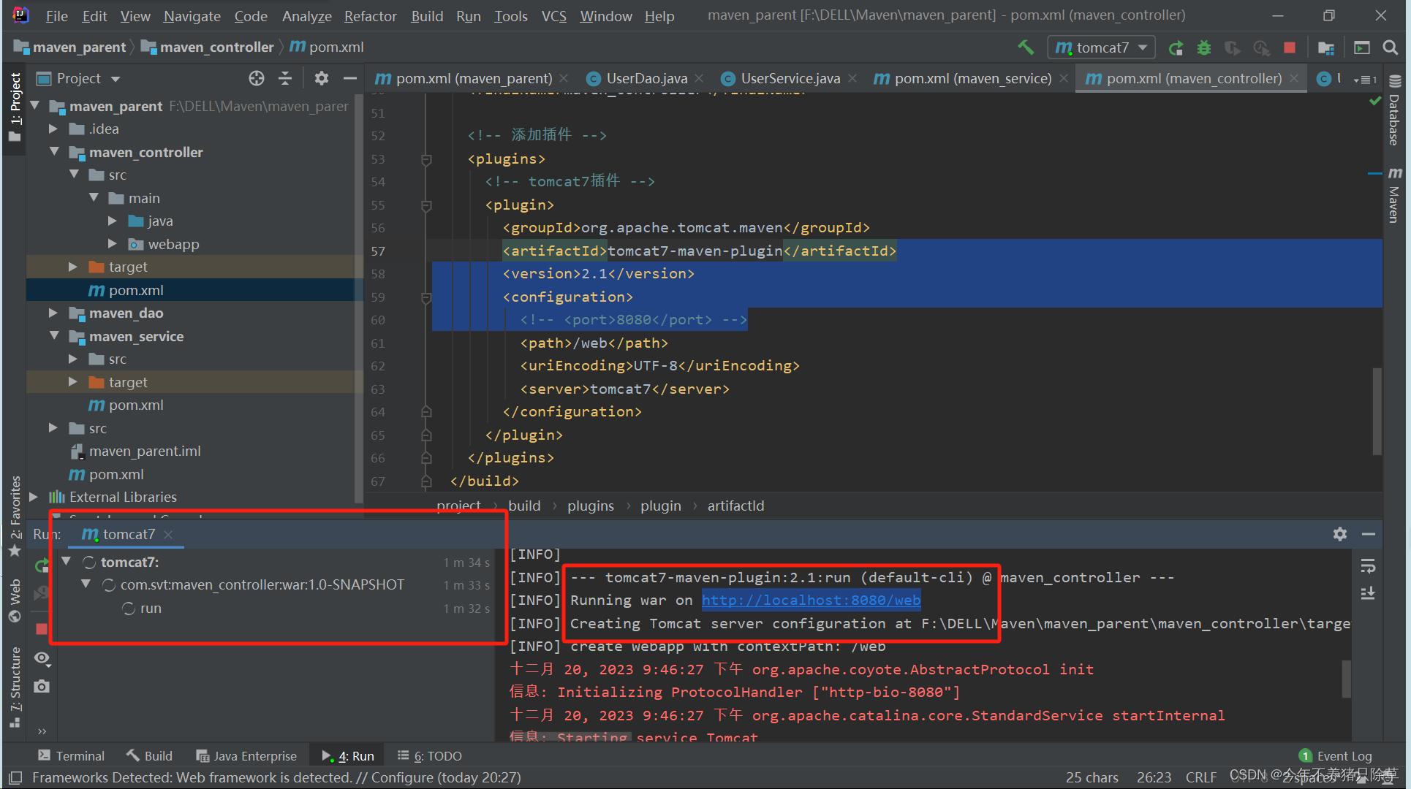Click the maven_controller breadcrumb

[x=208, y=47]
